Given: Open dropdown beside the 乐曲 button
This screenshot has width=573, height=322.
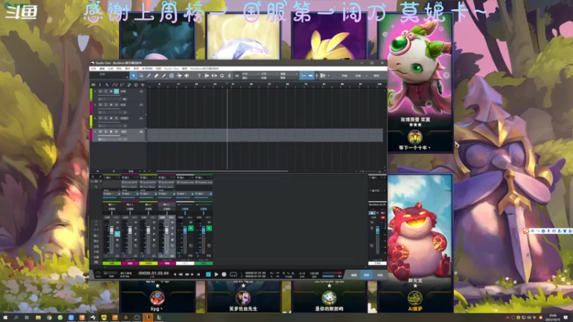Looking at the screenshot, I should [367, 76].
